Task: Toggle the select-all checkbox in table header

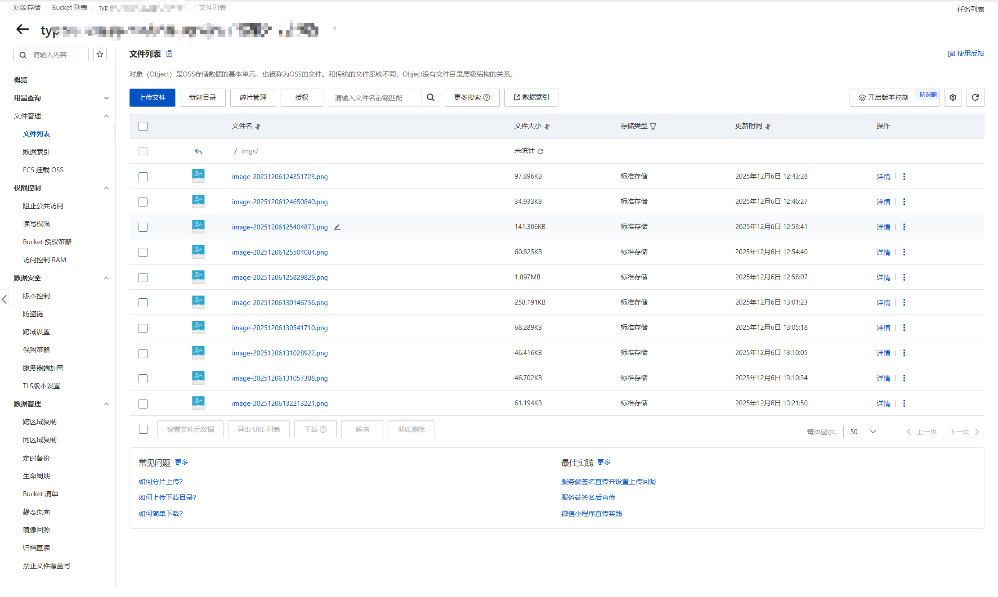Action: click(x=143, y=126)
